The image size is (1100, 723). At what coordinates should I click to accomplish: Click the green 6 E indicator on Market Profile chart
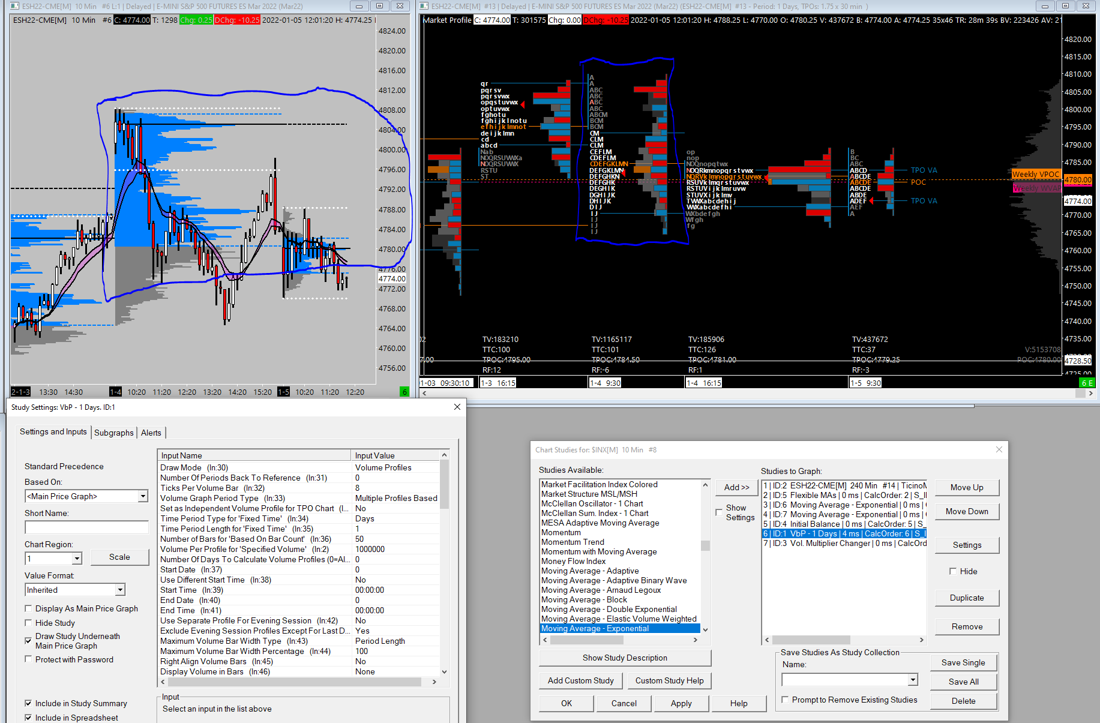coord(1087,383)
